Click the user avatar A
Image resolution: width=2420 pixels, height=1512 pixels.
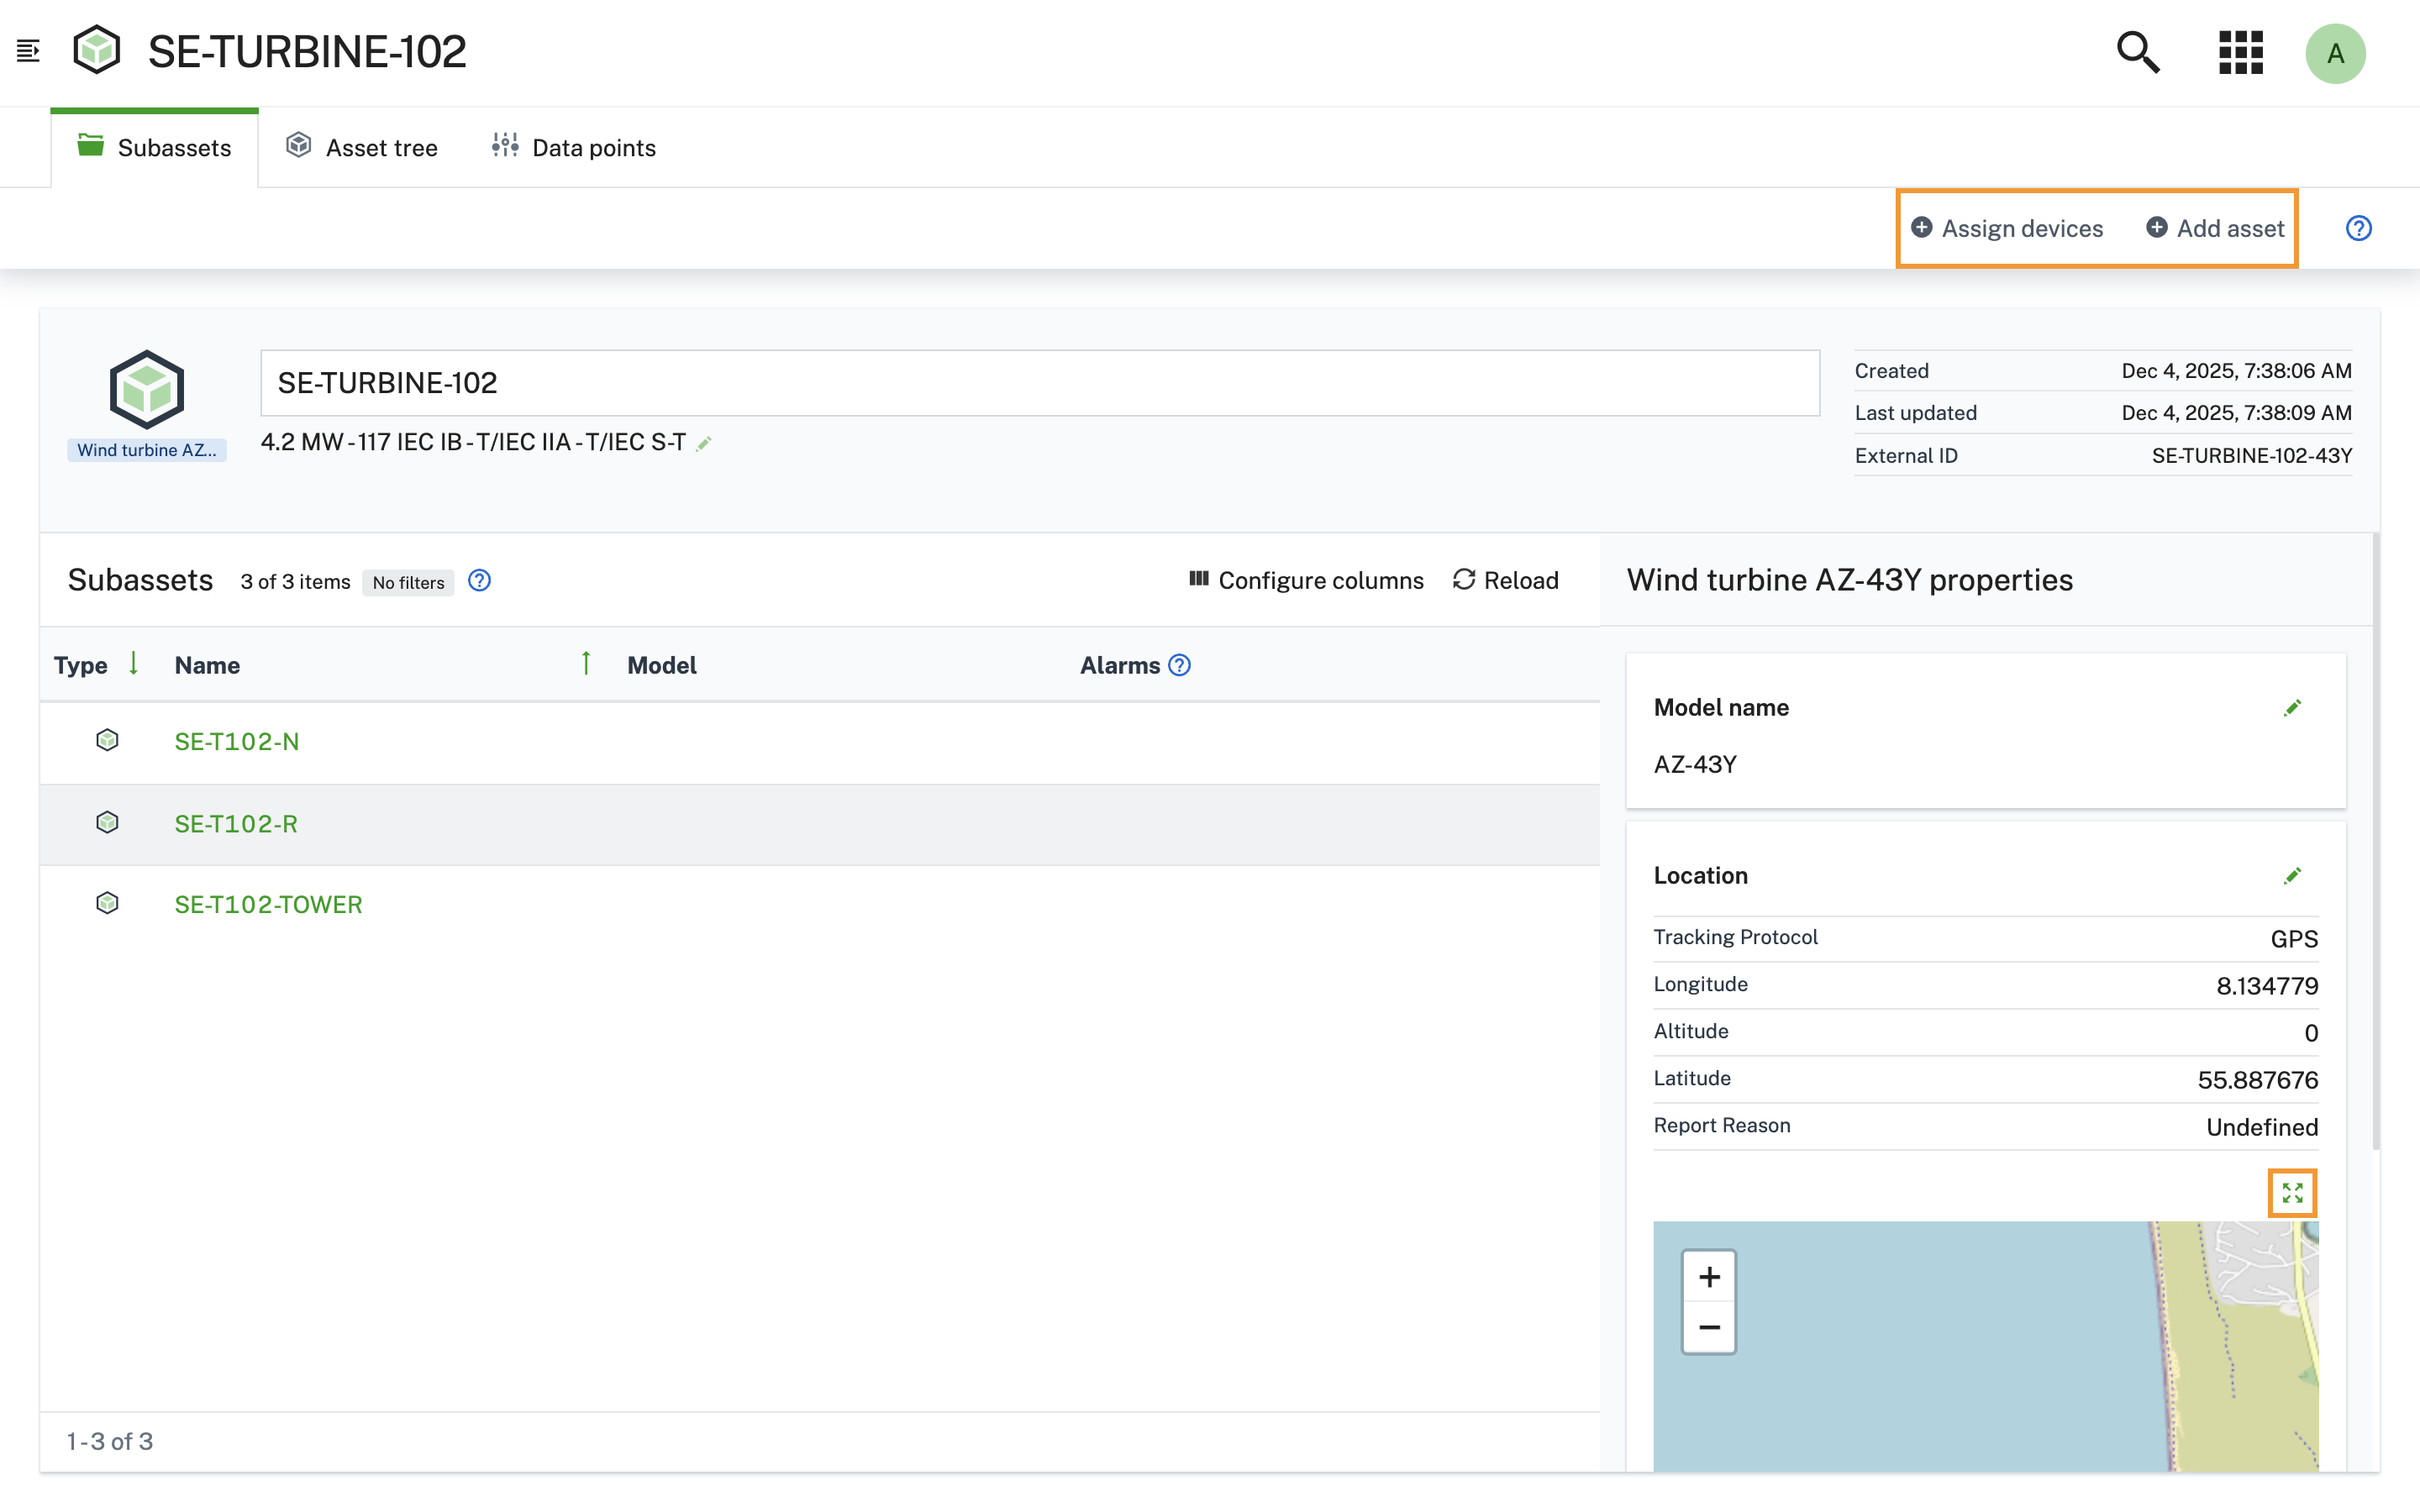pyautogui.click(x=2334, y=53)
